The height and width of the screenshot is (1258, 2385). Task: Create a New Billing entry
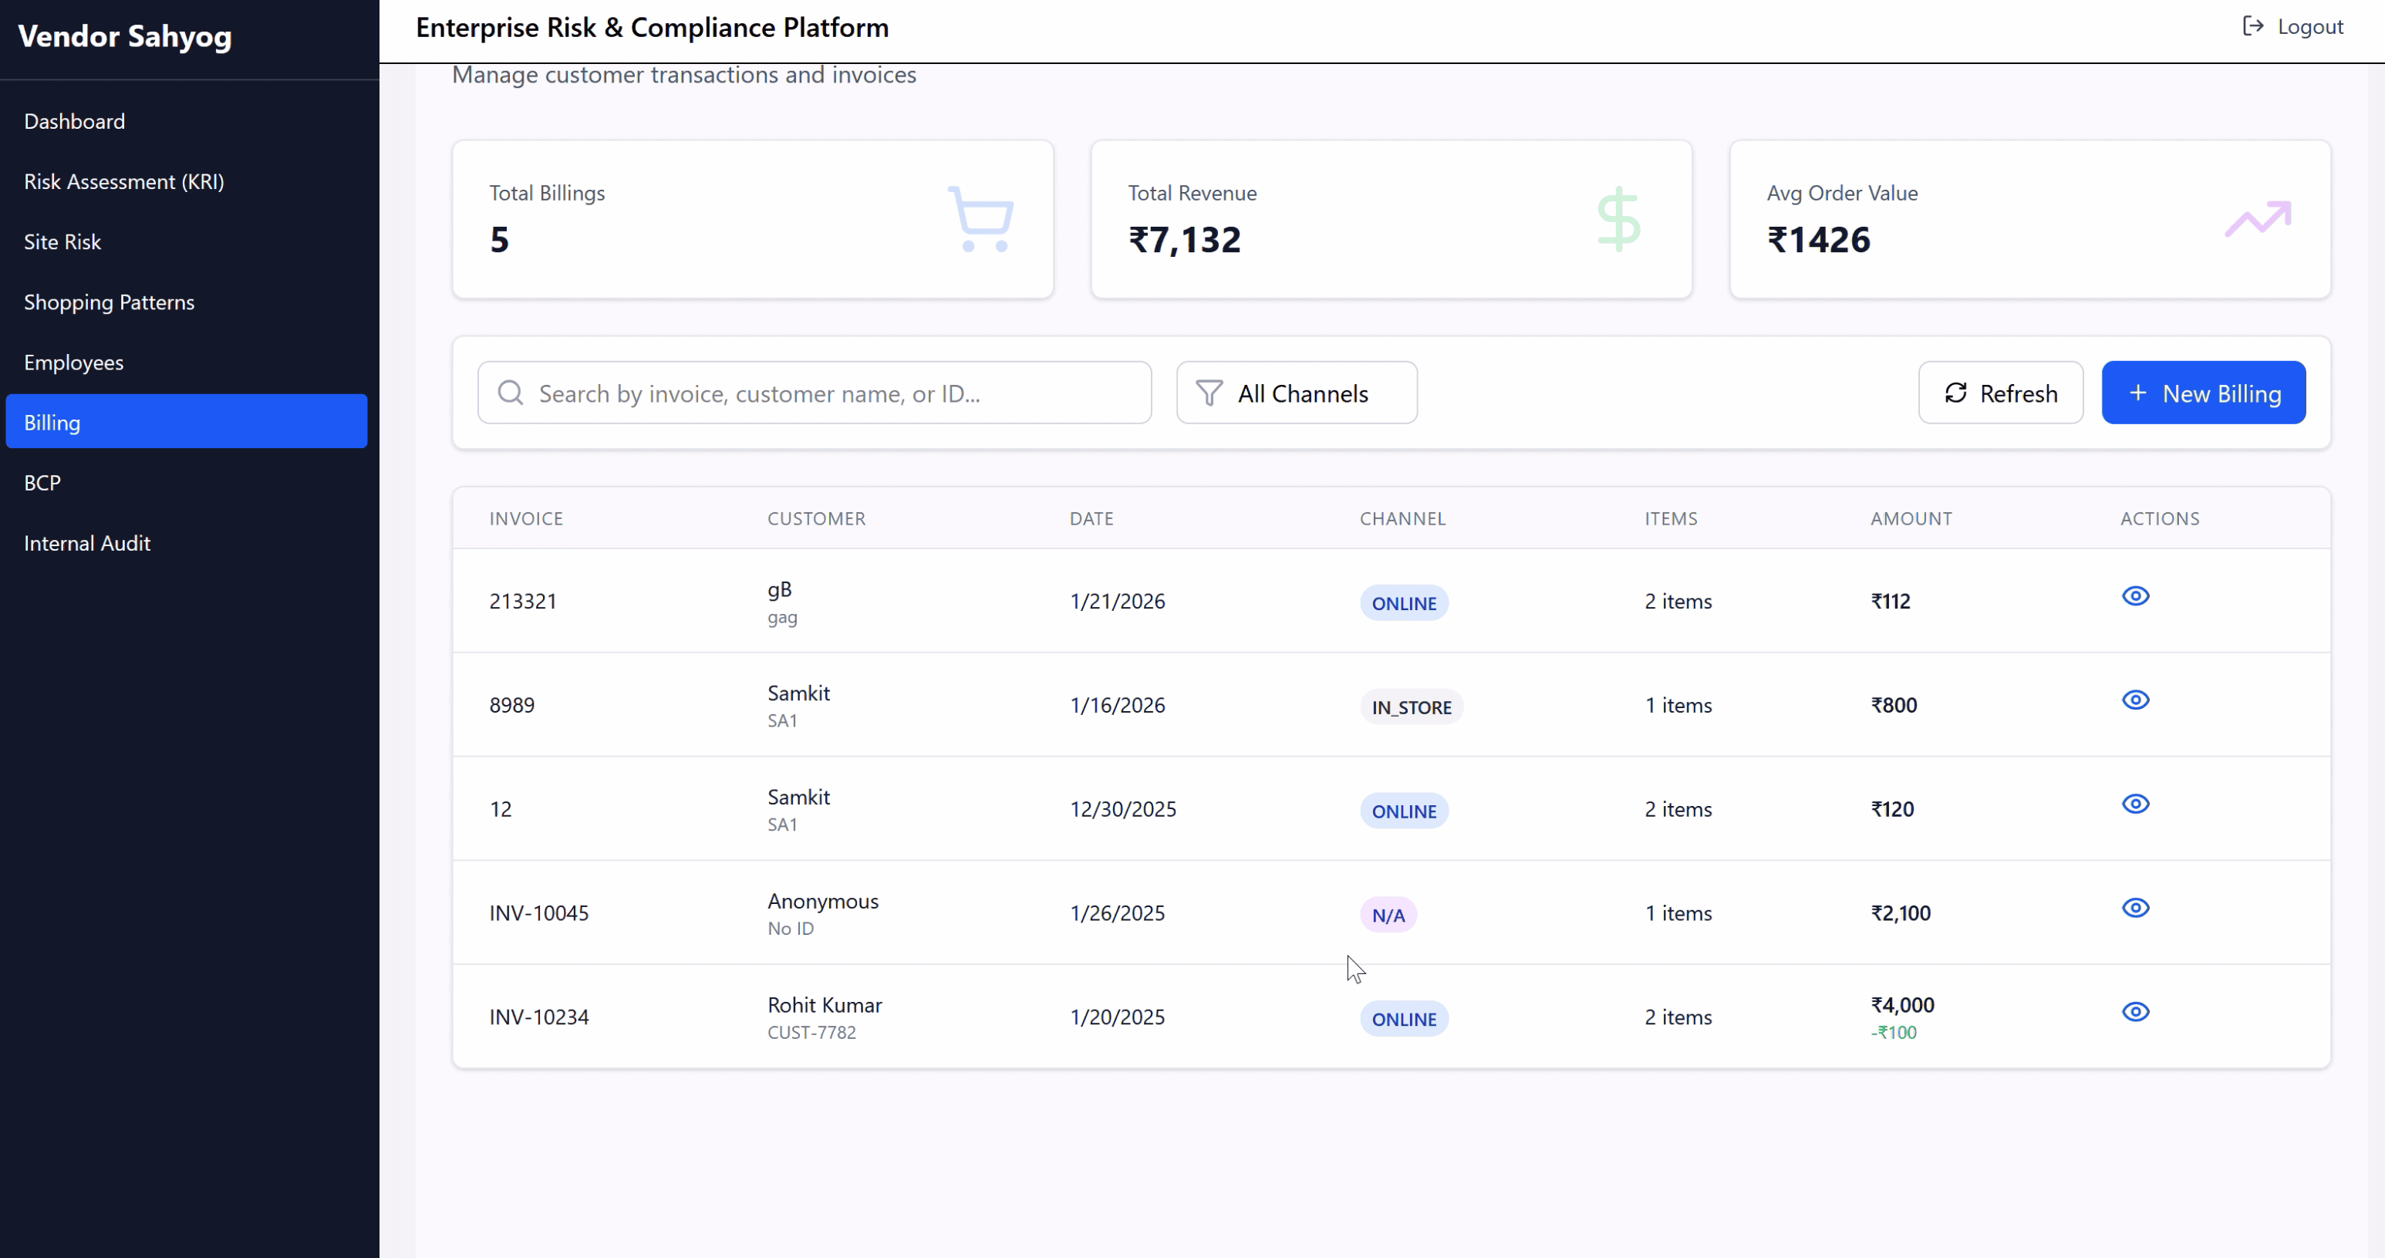2203,393
